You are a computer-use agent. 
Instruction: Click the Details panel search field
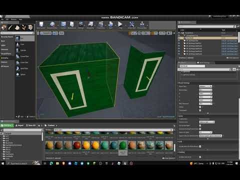coord(205,69)
